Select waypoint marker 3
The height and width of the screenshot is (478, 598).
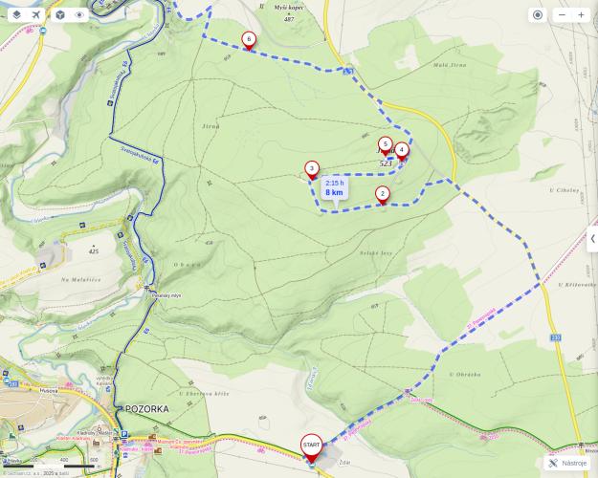coord(312,170)
